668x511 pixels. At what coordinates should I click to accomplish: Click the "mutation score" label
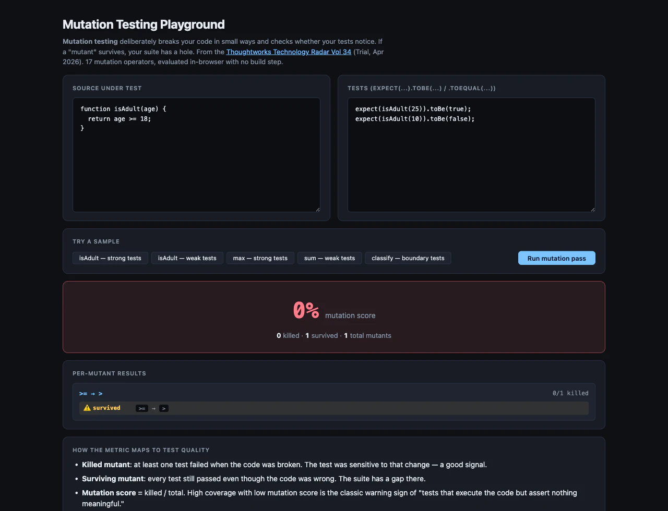[350, 315]
